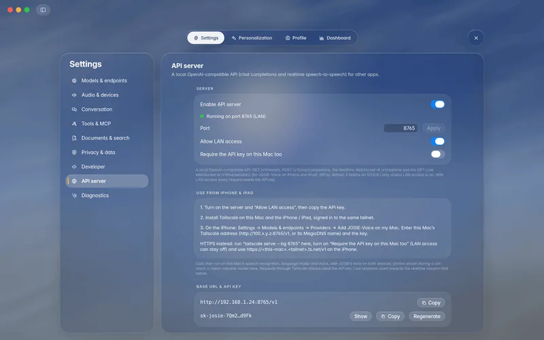
Task: Click the Audio & devices speaker icon
Action: (x=74, y=95)
